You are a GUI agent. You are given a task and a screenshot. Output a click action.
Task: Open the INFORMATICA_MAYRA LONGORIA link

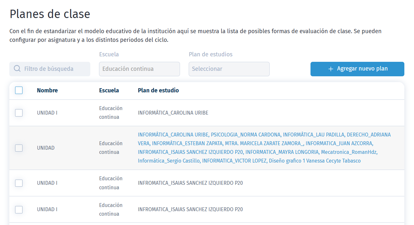pos(282,152)
